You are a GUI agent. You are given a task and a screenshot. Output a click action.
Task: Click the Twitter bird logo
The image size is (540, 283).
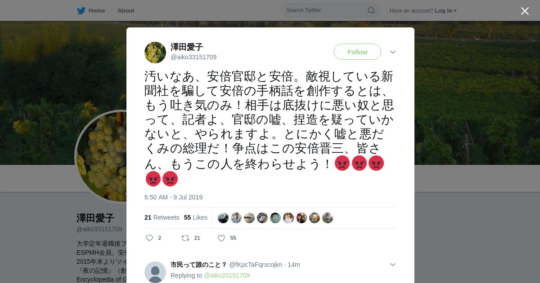pos(81,10)
